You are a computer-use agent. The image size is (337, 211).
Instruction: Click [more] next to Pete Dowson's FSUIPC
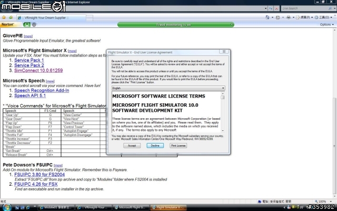(x=58, y=165)
